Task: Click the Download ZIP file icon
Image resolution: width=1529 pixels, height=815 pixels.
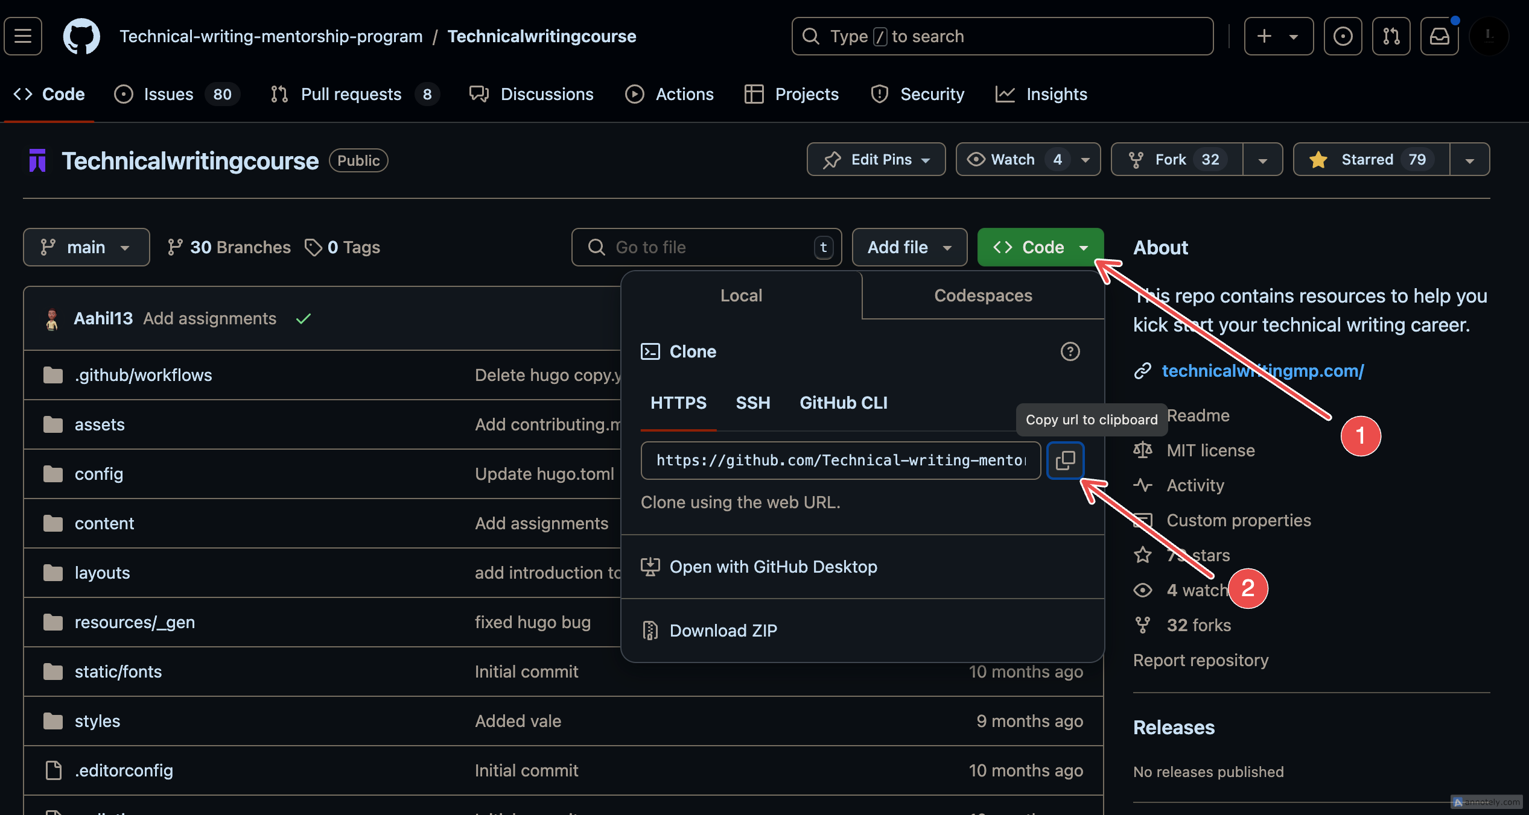Action: coord(650,631)
